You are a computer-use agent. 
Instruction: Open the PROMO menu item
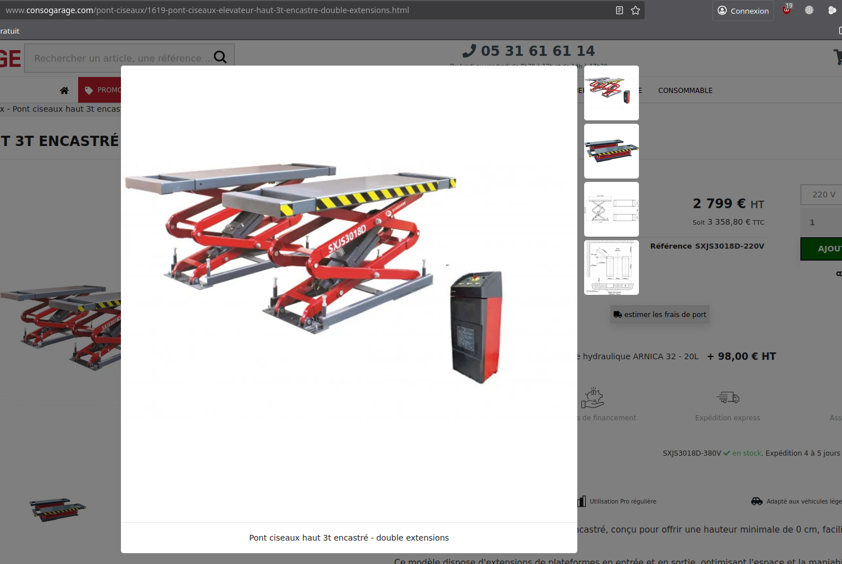[102, 90]
